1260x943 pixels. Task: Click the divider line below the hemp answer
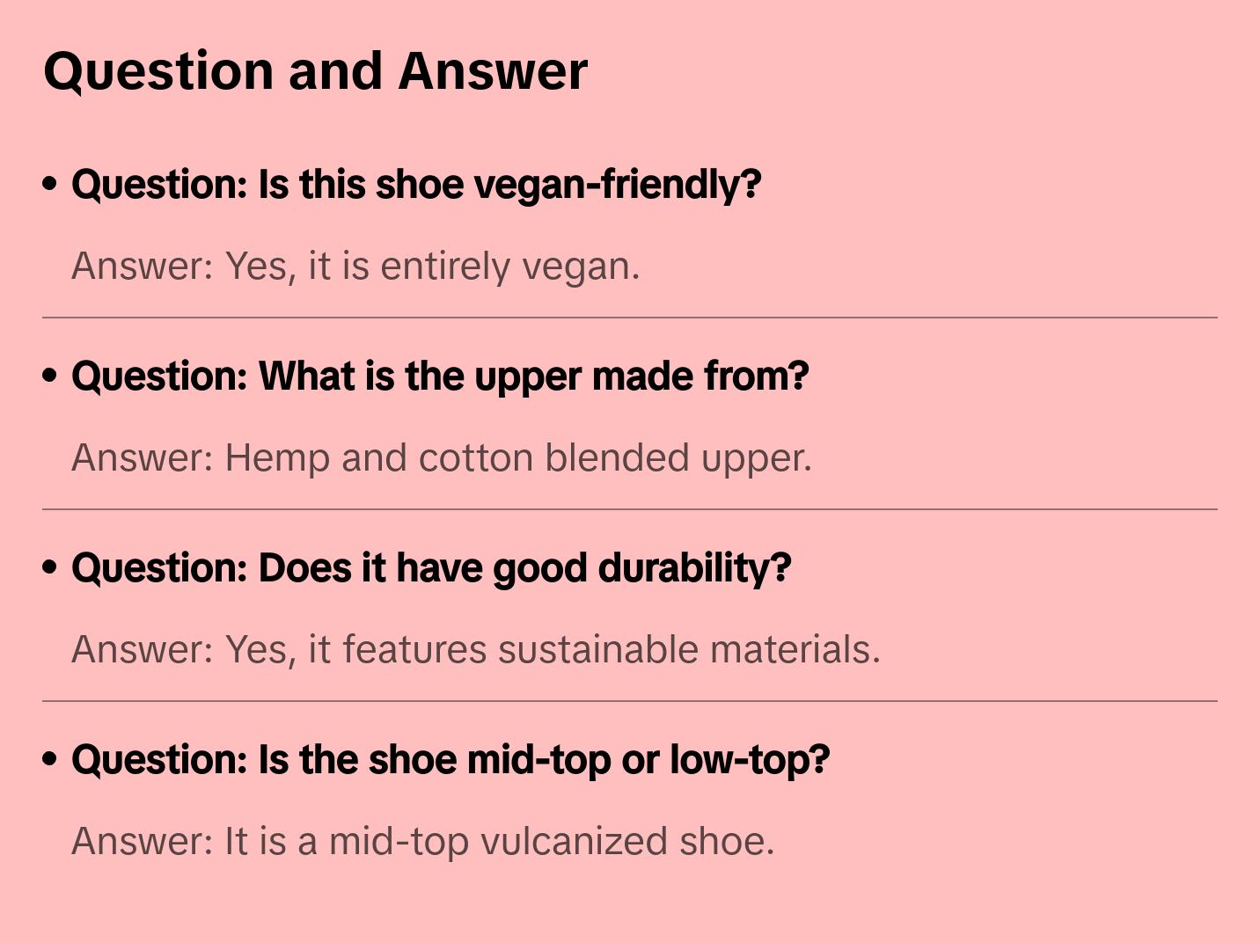[x=630, y=509]
